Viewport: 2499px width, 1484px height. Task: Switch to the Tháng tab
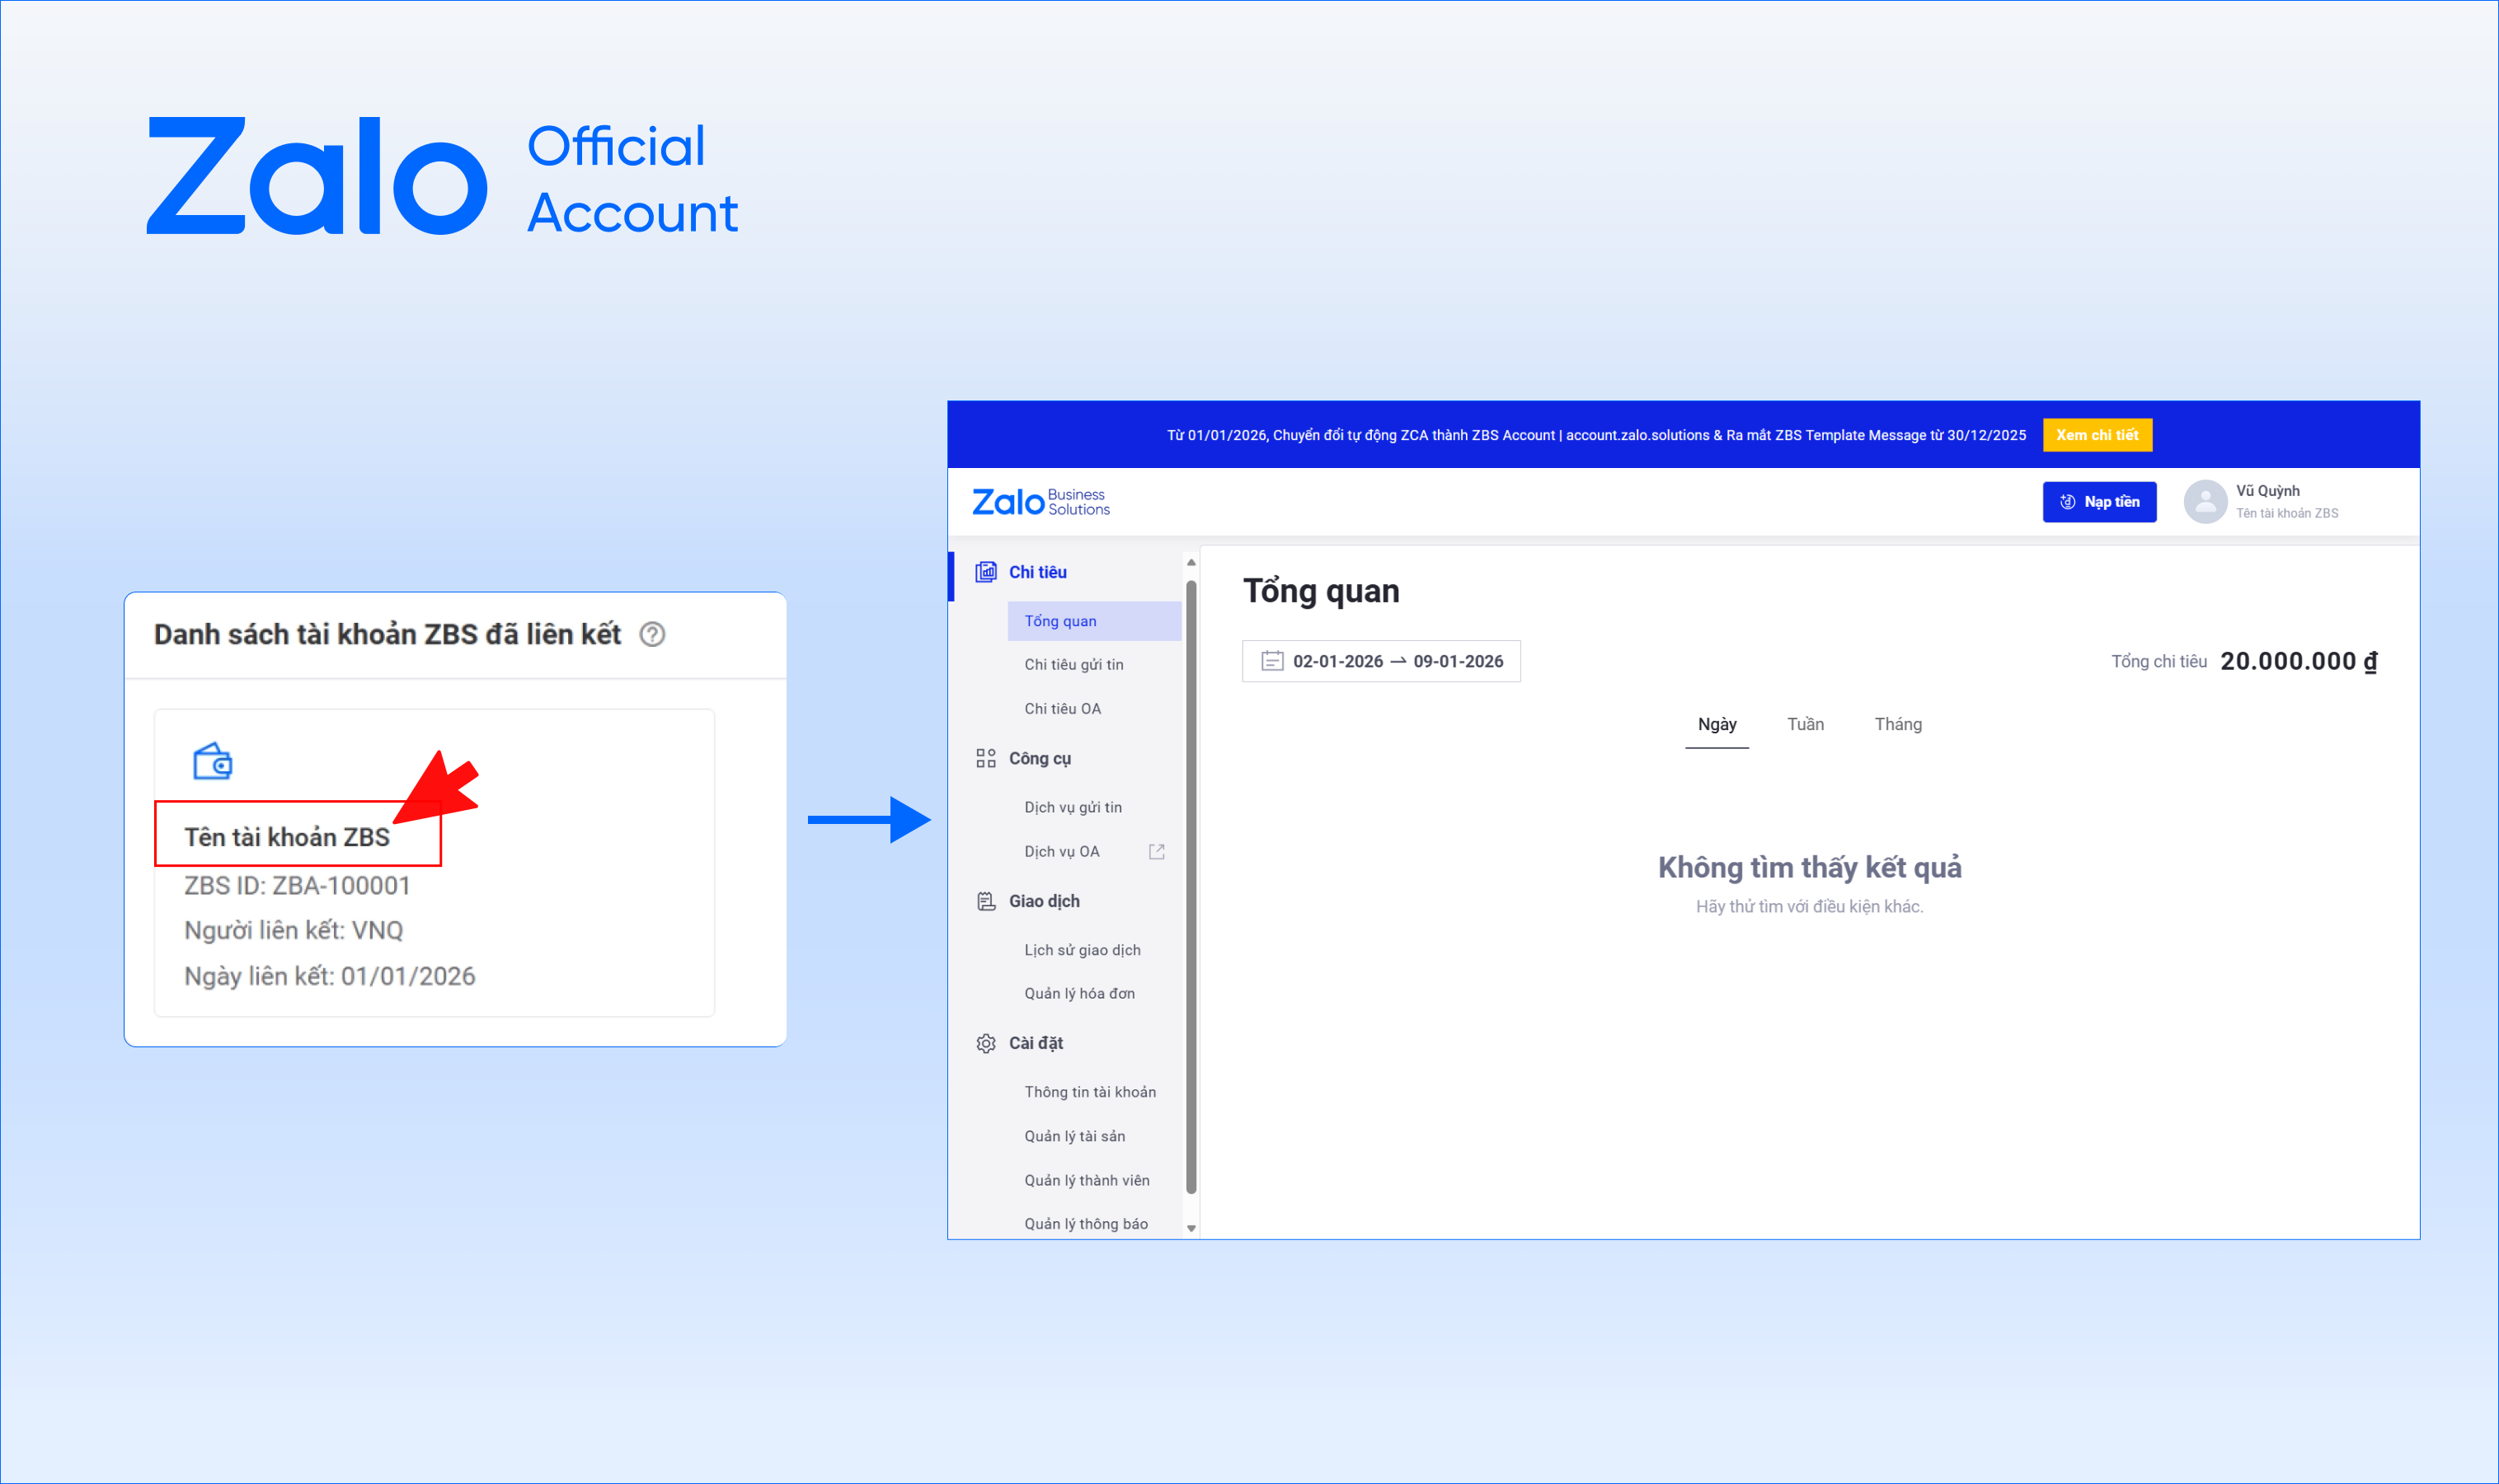click(1897, 724)
